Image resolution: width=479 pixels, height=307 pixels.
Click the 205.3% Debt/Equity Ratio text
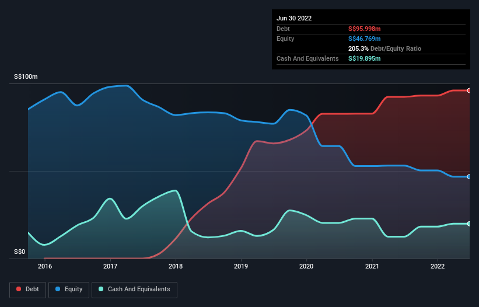click(x=384, y=48)
